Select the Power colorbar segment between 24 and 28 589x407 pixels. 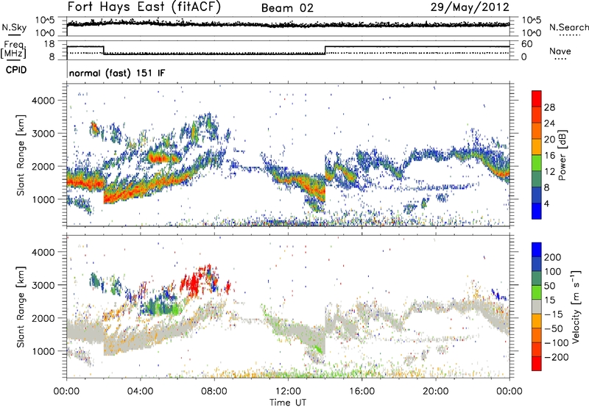[537, 115]
